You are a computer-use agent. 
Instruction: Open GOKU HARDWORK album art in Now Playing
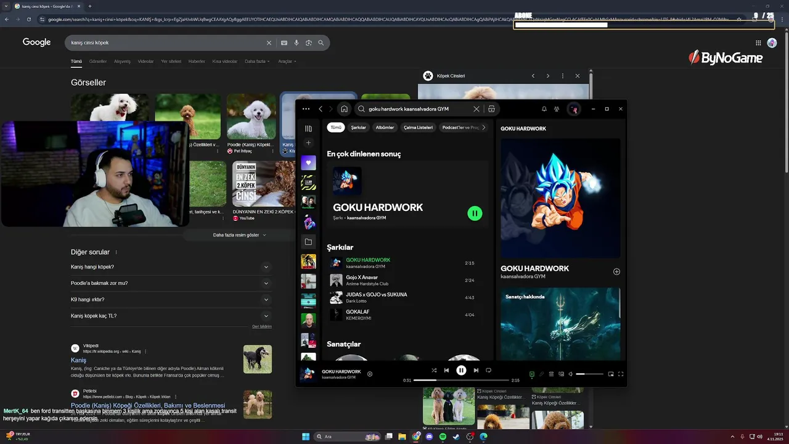click(560, 198)
